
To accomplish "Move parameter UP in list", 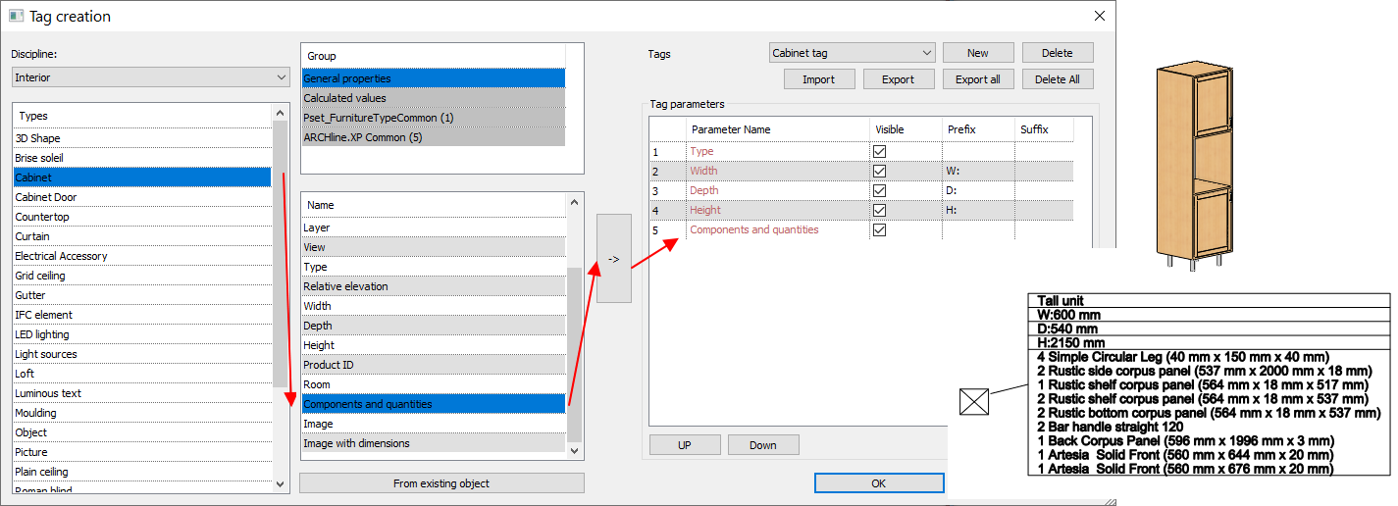I will click(685, 444).
